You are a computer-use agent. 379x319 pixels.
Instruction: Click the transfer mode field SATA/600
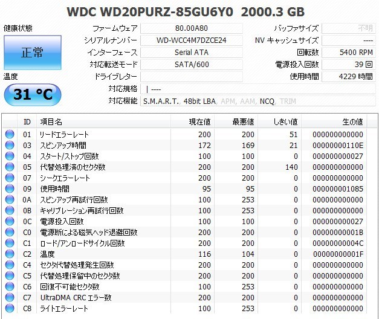click(192, 65)
